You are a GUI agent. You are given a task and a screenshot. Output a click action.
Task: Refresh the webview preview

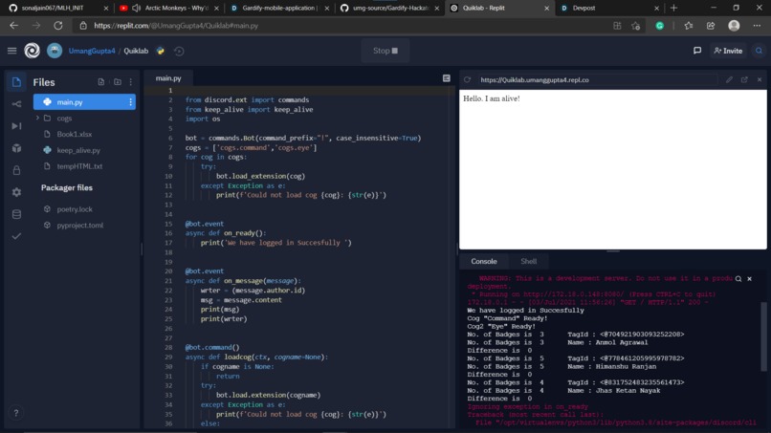coord(467,79)
